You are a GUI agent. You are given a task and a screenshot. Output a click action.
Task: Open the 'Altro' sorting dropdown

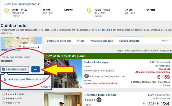point(165,41)
